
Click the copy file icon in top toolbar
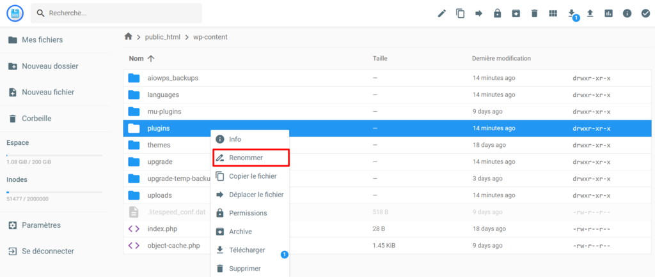click(461, 13)
